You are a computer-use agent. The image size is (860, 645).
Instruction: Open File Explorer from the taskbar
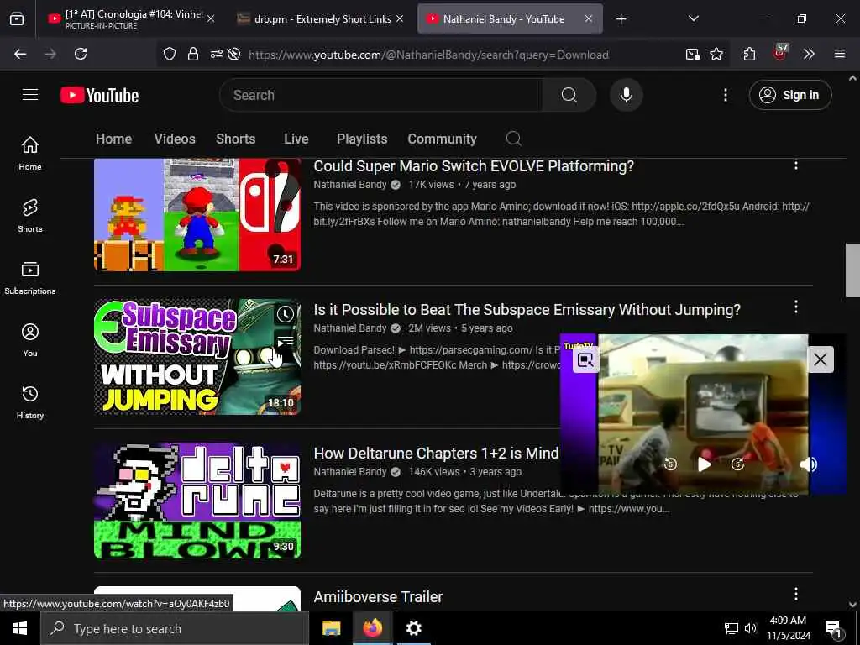[x=331, y=628]
